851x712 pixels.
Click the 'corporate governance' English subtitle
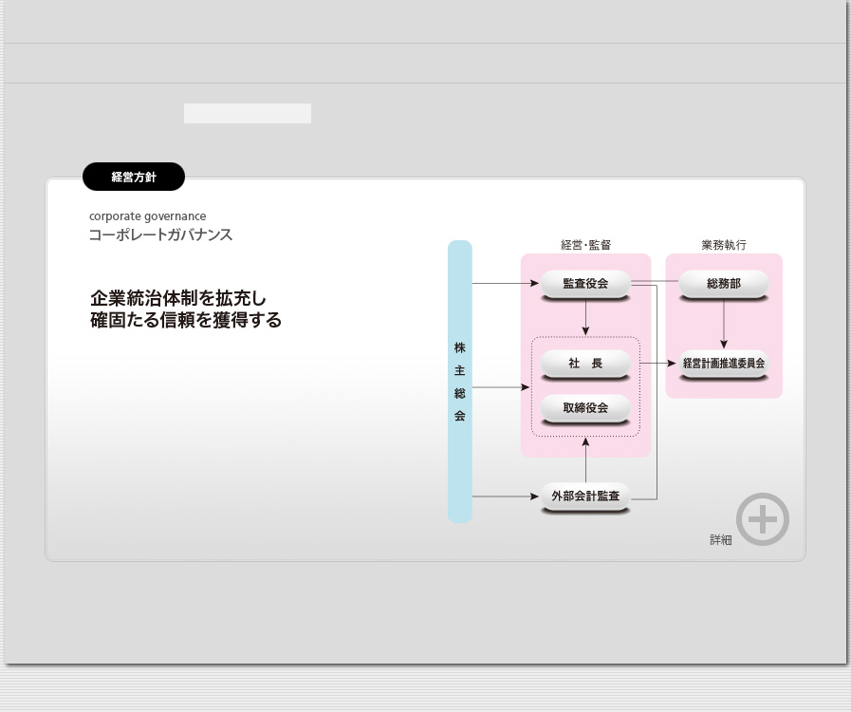click(147, 216)
